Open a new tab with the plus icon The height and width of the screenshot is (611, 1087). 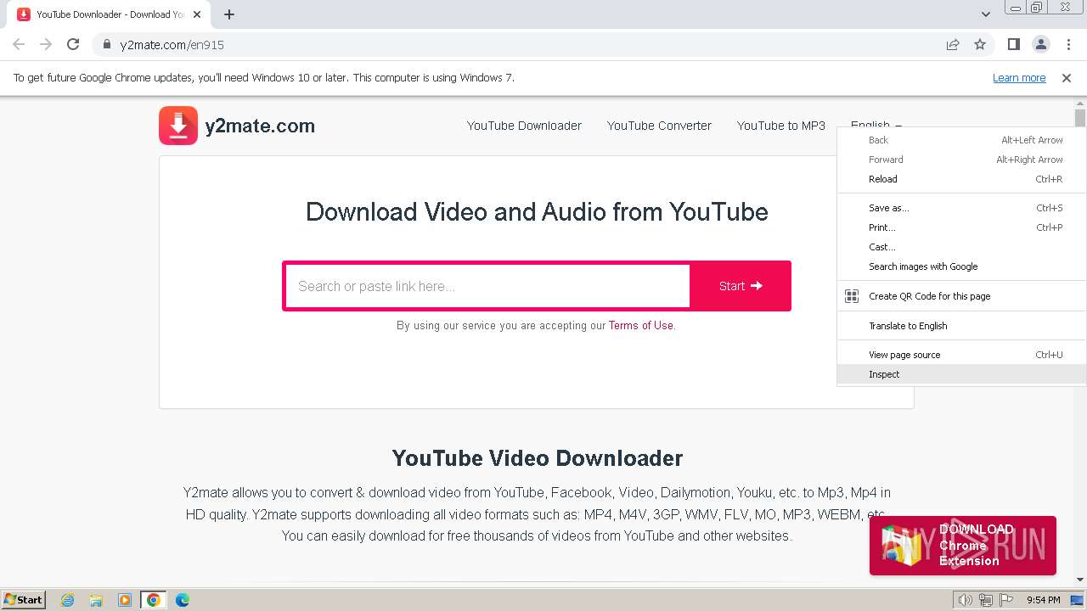click(x=229, y=14)
